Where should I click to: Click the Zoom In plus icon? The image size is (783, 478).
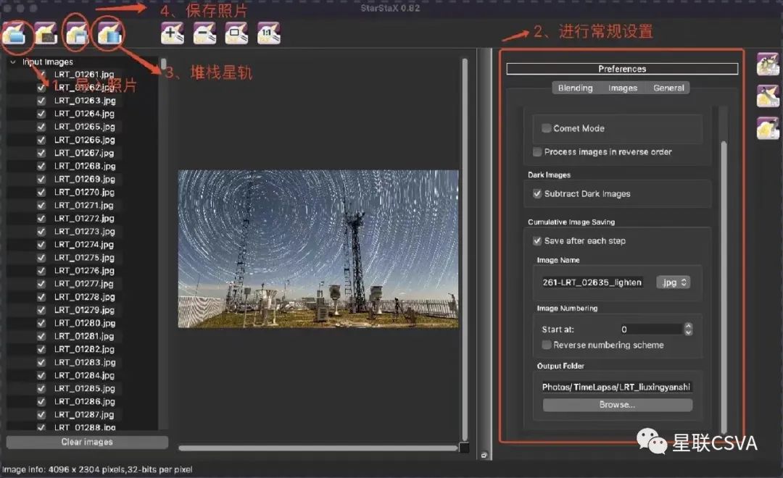173,33
